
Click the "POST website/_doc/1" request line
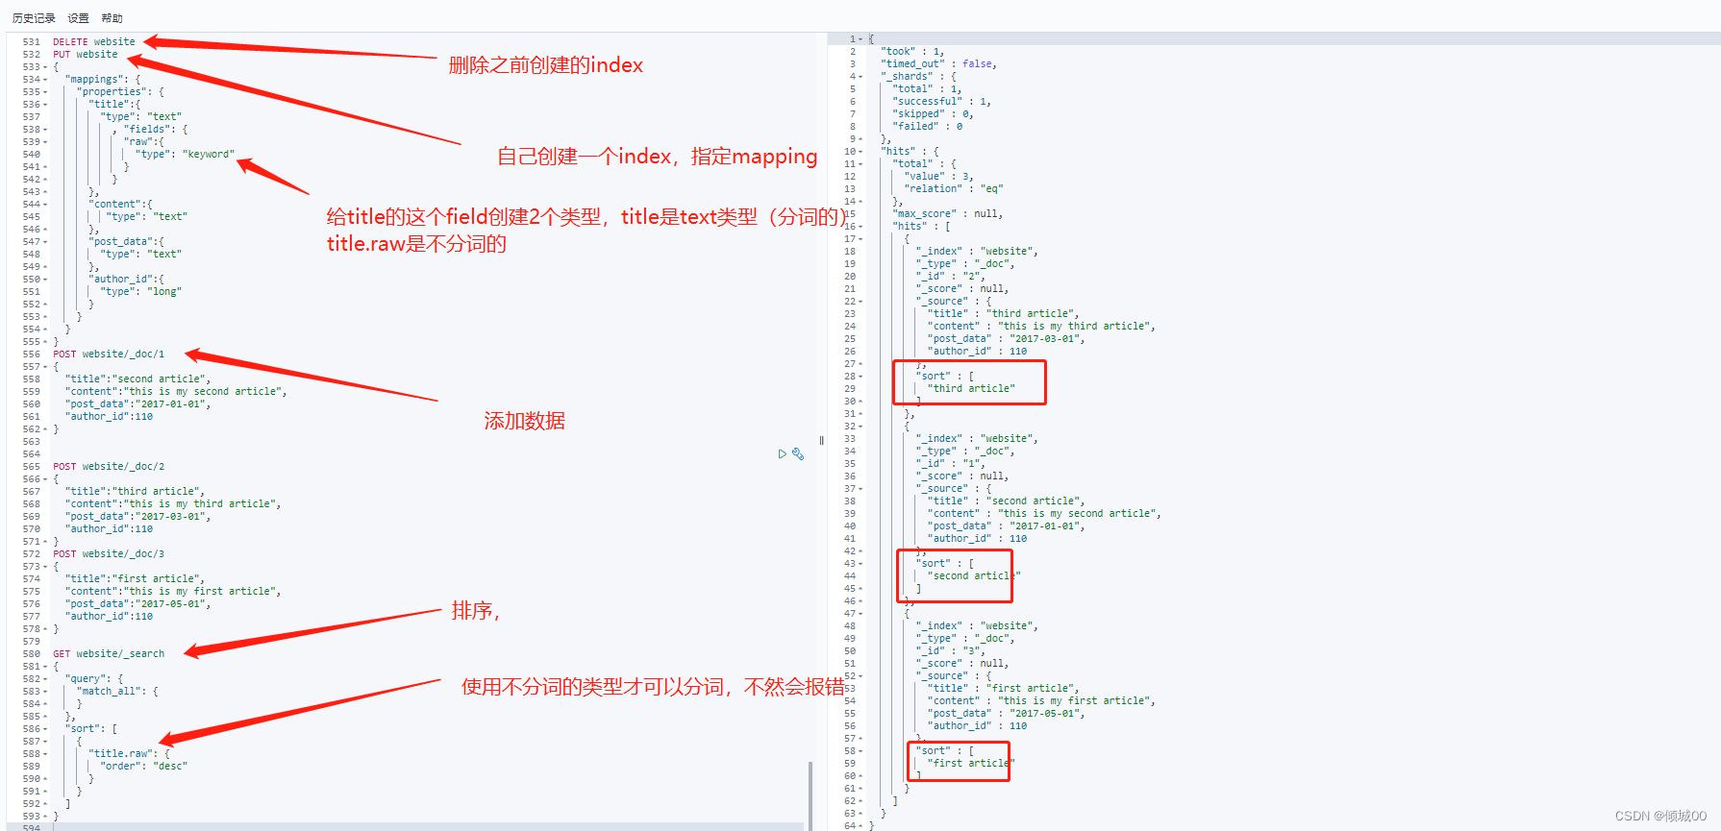coord(109,354)
